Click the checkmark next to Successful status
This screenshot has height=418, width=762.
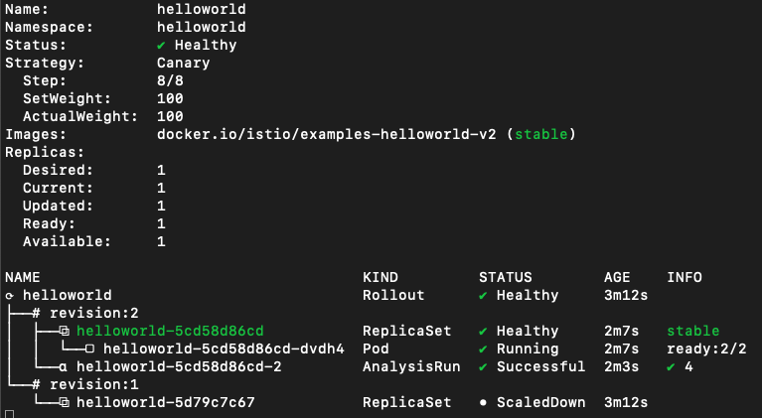(483, 367)
